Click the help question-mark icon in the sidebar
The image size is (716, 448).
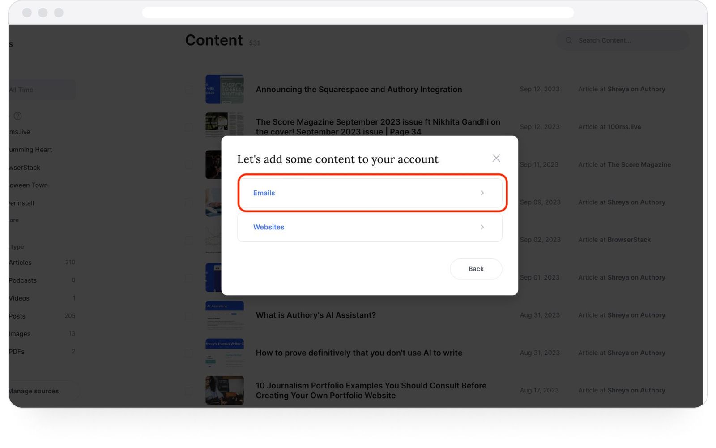(18, 116)
